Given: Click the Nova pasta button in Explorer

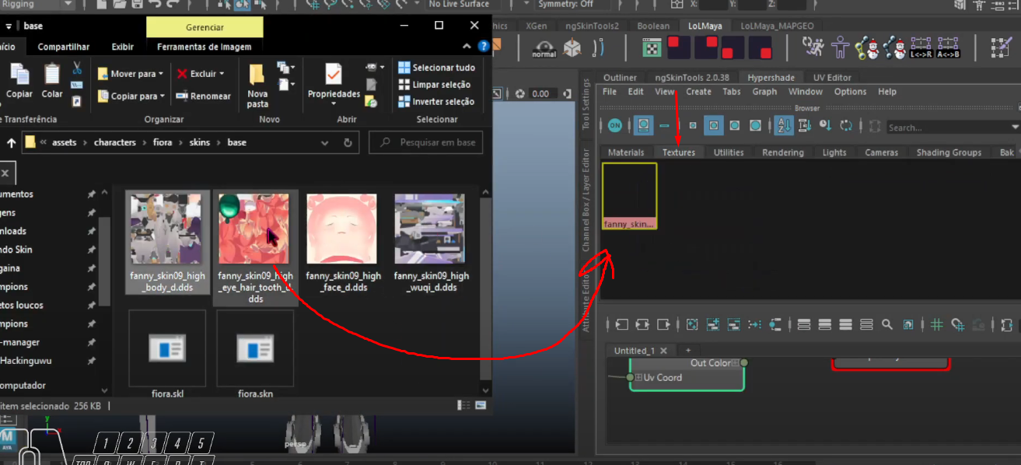Looking at the screenshot, I should pyautogui.click(x=257, y=86).
